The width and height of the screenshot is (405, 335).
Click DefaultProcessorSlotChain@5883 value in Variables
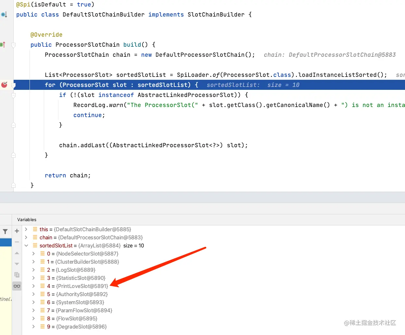(100, 237)
